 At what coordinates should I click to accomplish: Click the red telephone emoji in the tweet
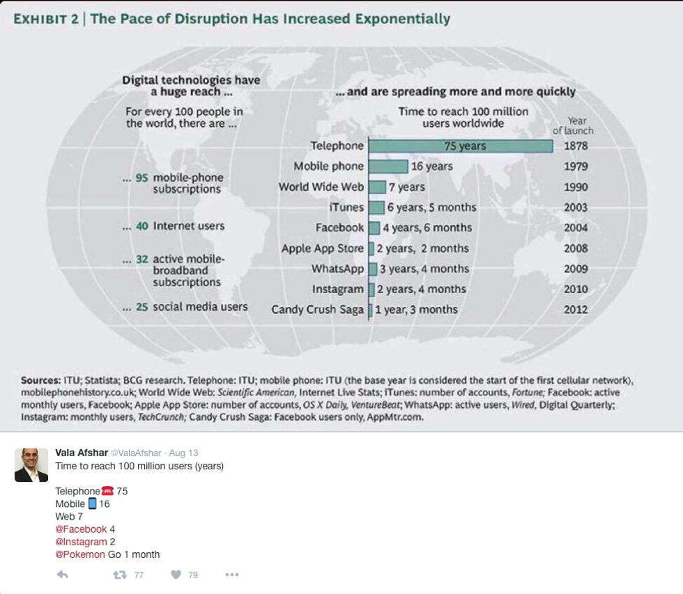(x=107, y=491)
